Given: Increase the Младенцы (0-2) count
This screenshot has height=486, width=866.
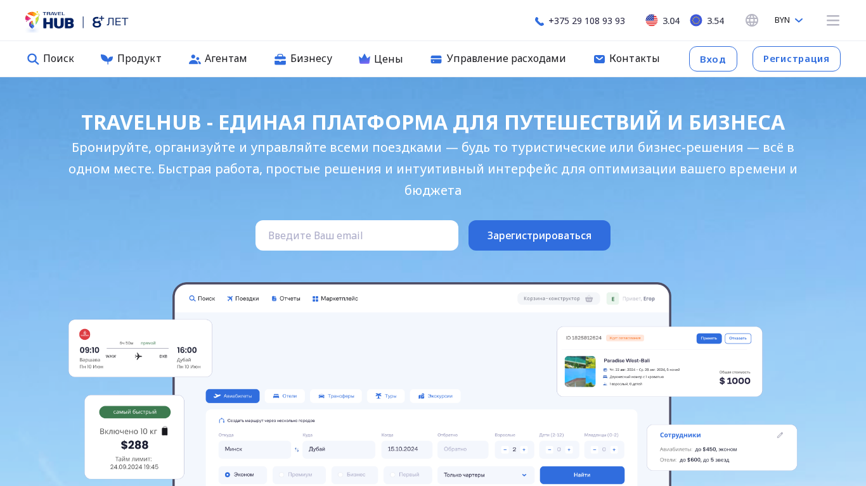Looking at the screenshot, I should coord(614,450).
